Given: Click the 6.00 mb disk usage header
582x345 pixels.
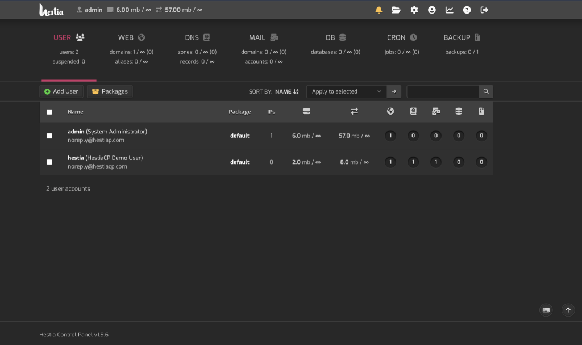Looking at the screenshot, I should [x=129, y=10].
